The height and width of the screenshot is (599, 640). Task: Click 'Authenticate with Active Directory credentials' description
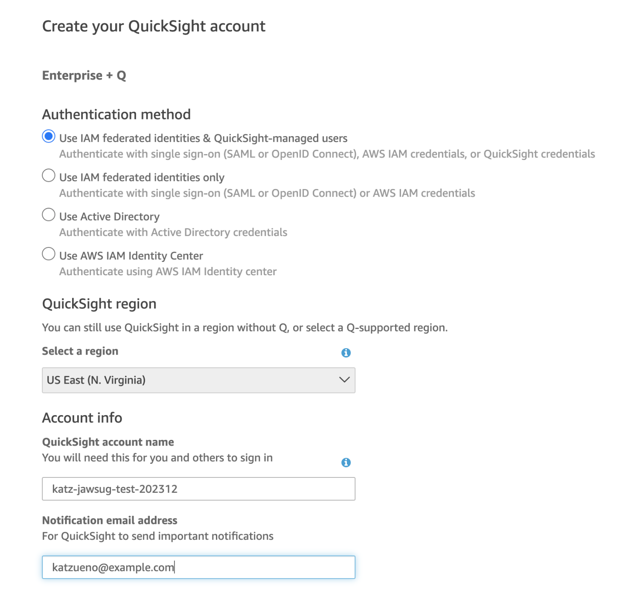tap(173, 233)
